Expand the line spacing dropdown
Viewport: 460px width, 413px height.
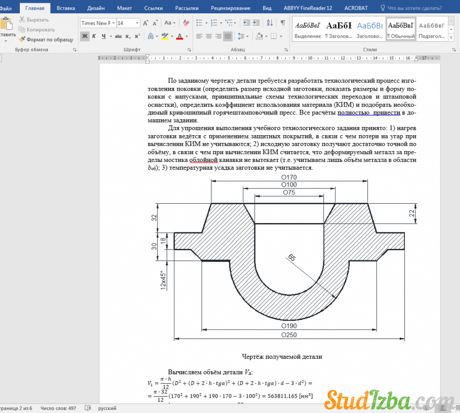247,36
